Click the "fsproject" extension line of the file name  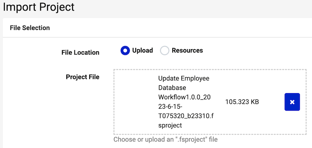coord(170,125)
